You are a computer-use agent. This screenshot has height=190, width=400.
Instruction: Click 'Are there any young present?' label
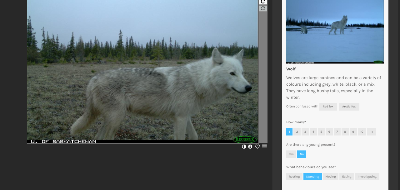(311, 145)
